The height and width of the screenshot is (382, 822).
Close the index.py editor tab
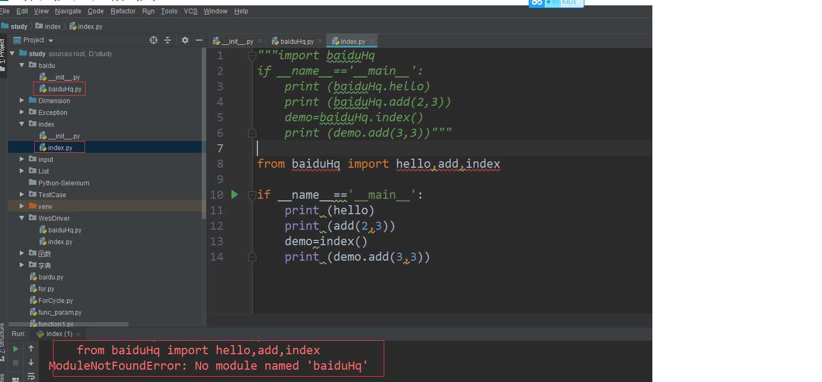click(x=371, y=41)
